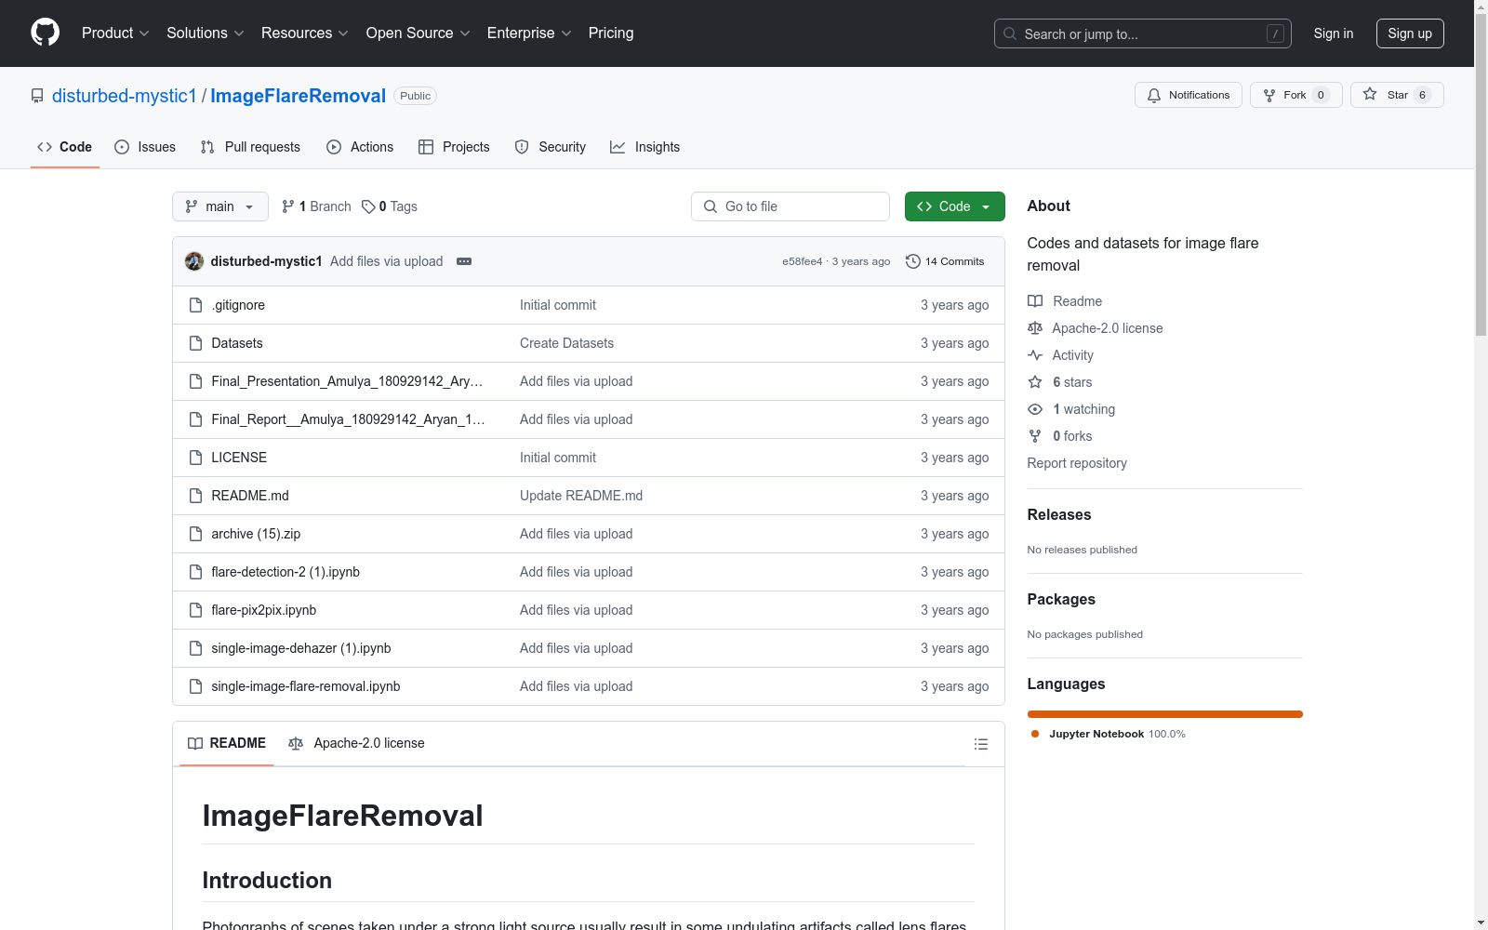The image size is (1488, 930).
Task: Click the file icon next to Datasets
Action: 195,343
